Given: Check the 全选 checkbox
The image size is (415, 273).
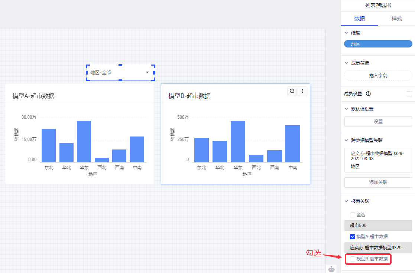Looking at the screenshot, I should click(353, 214).
